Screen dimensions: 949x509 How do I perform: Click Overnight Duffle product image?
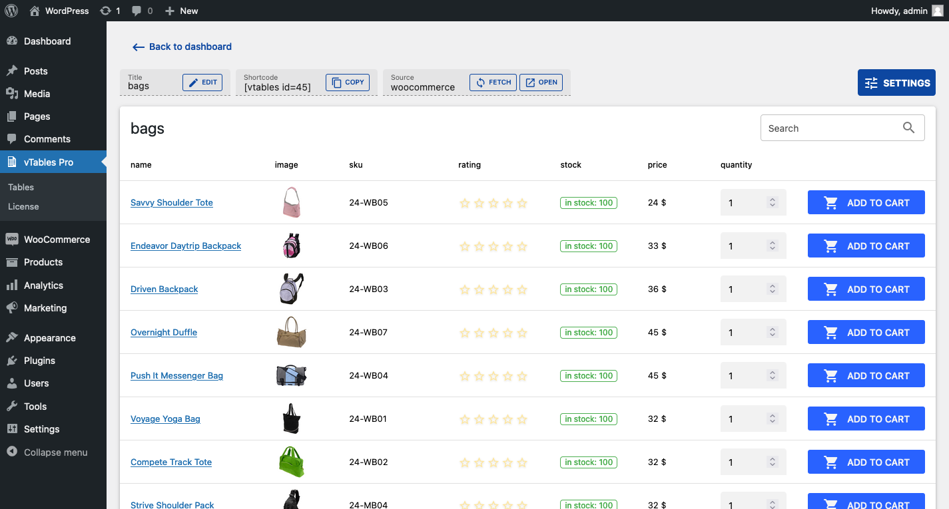(x=291, y=332)
